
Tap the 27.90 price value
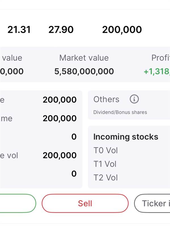coord(61,30)
